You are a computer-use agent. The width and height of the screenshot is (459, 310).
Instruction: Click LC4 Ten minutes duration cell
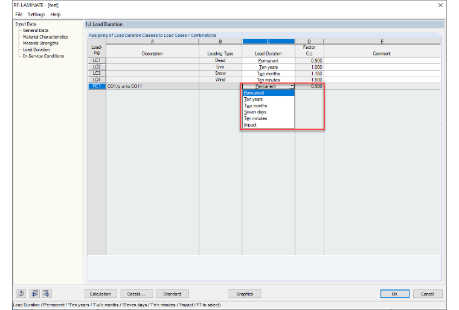point(268,80)
